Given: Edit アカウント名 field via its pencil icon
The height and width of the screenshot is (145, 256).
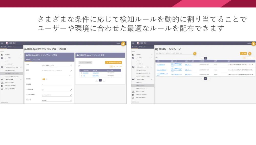Looking at the screenshot, I should tap(71, 90).
